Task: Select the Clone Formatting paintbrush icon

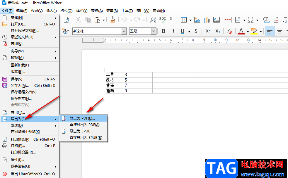Action: click(x=113, y=20)
